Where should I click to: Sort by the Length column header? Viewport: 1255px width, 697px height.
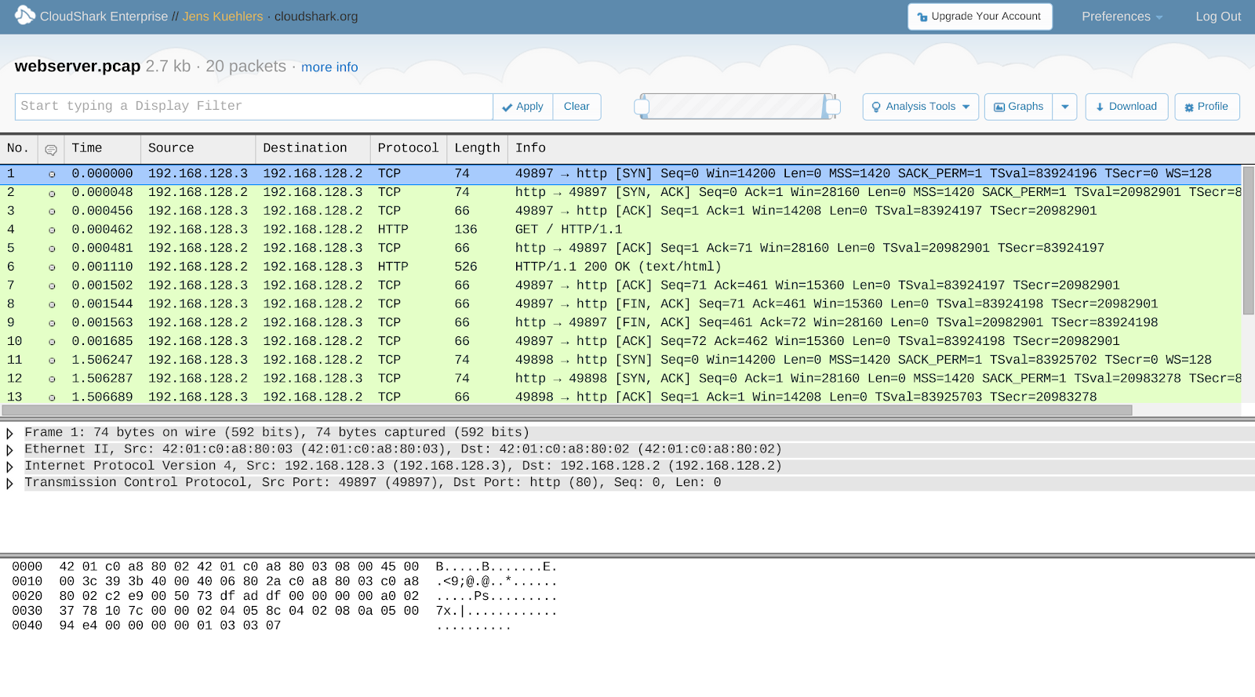pos(477,148)
